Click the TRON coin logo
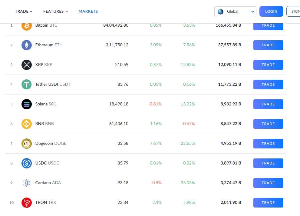This screenshot has height=216, width=300. (27, 203)
